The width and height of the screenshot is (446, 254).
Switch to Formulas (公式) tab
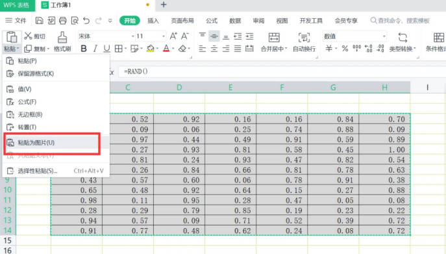click(212, 21)
